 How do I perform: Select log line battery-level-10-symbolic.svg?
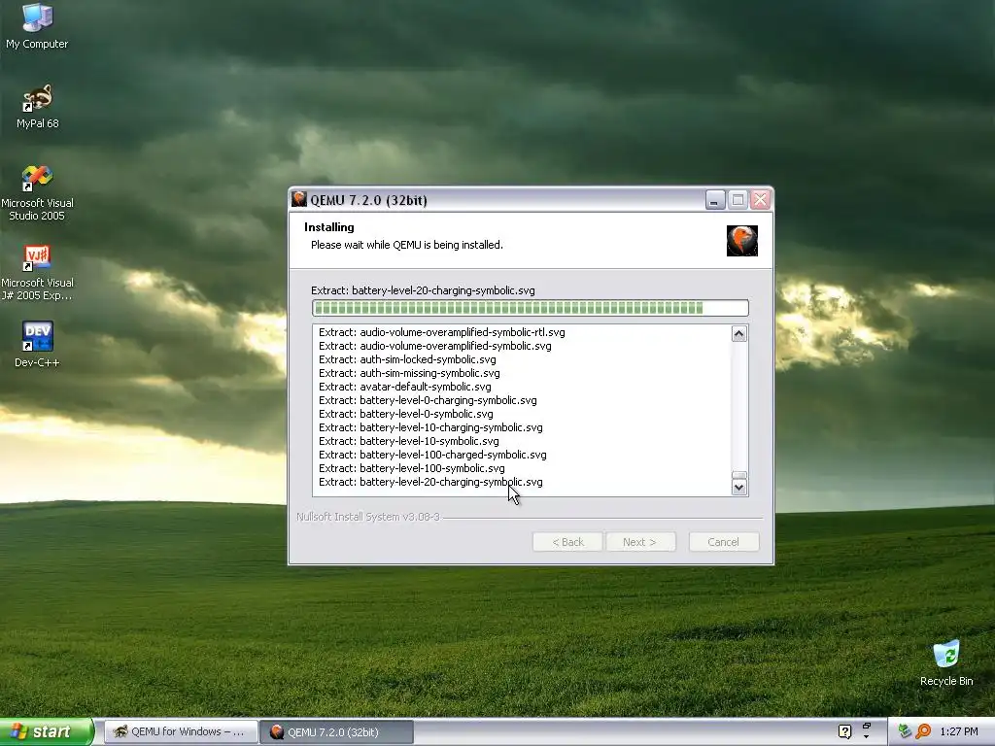(x=409, y=441)
